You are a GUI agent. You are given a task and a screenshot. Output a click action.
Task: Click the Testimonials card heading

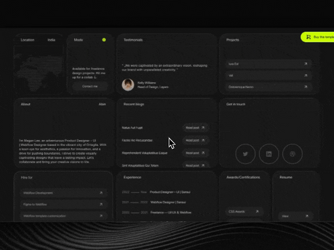point(133,40)
